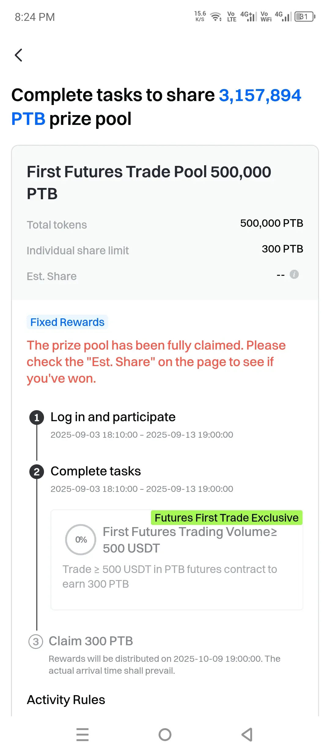Tap the Android back triangle button
Image resolution: width=330 pixels, height=753 pixels.
click(247, 735)
